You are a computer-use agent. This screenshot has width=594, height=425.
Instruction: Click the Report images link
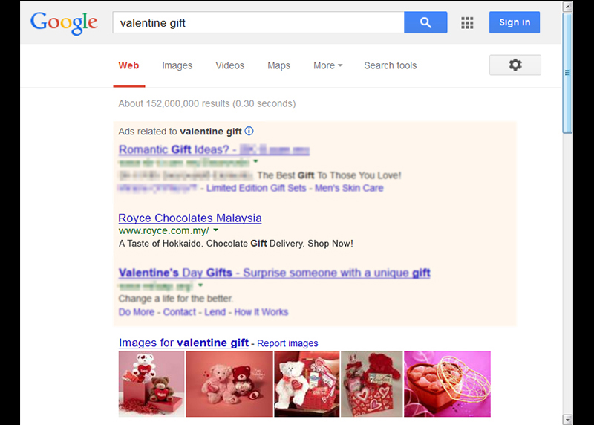pos(287,343)
